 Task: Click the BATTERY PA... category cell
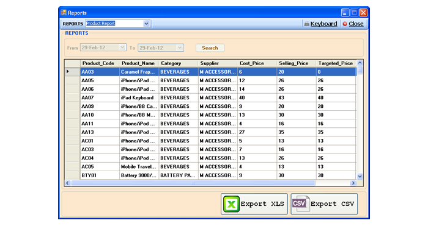coord(179,175)
